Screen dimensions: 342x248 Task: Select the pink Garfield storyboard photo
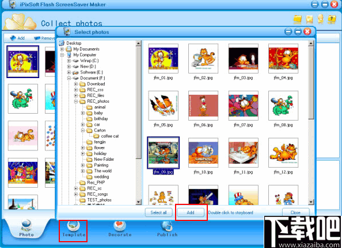click(22, 135)
